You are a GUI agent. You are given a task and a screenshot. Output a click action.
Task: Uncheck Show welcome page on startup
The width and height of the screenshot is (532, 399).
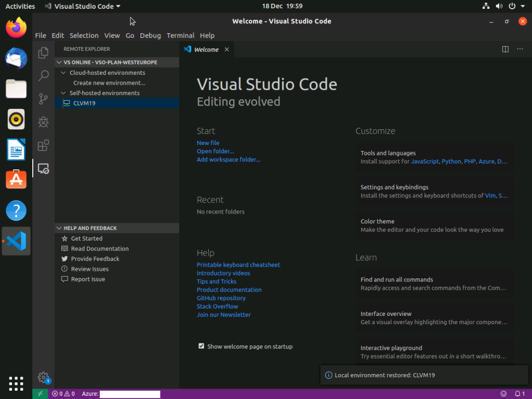point(201,346)
